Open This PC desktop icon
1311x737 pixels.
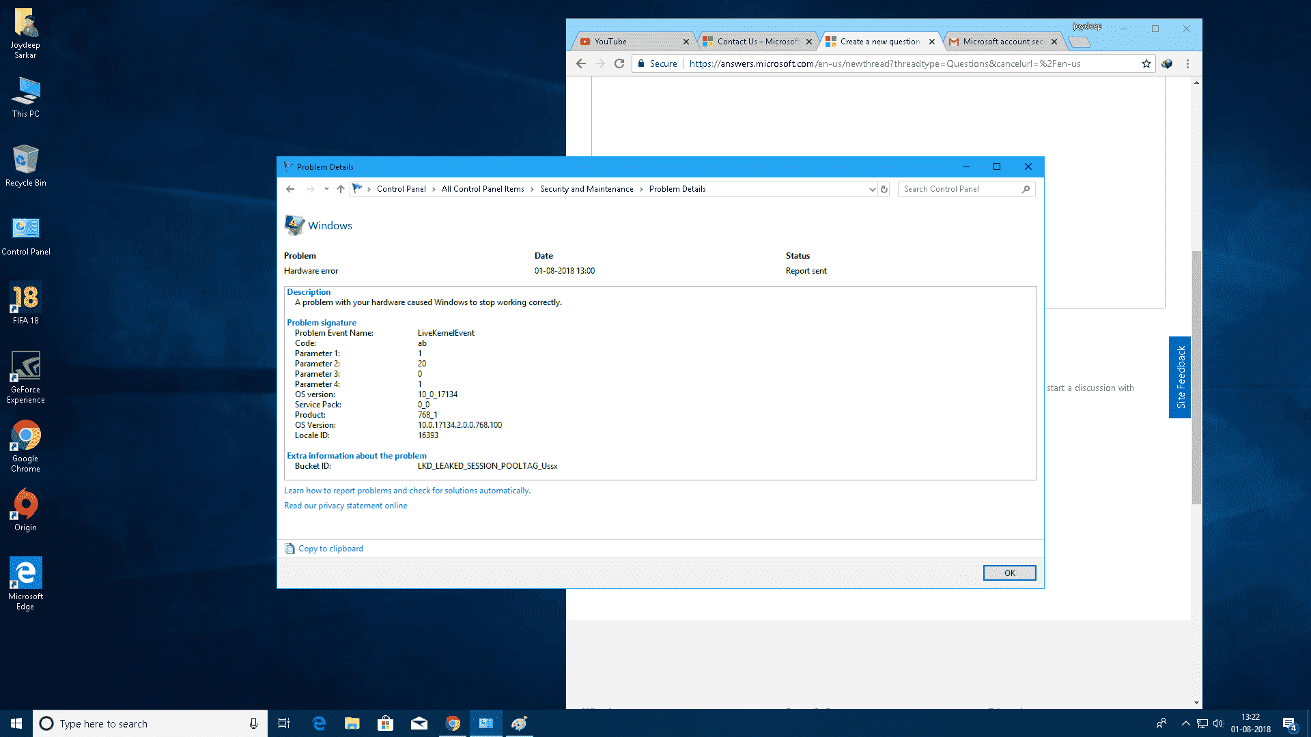click(x=26, y=96)
